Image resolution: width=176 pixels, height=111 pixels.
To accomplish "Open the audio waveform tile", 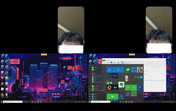I will 126,77.
